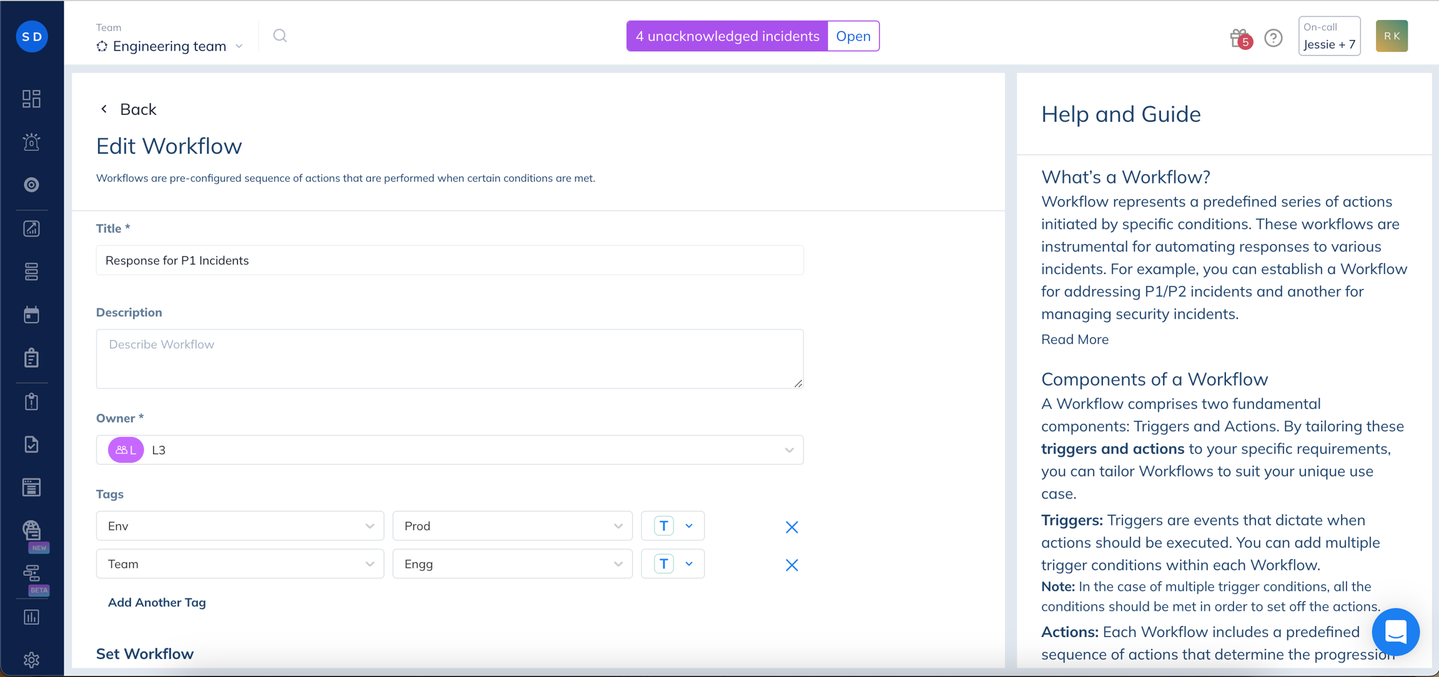Open the status page window icon in sidebar
1439x677 pixels.
(x=31, y=487)
